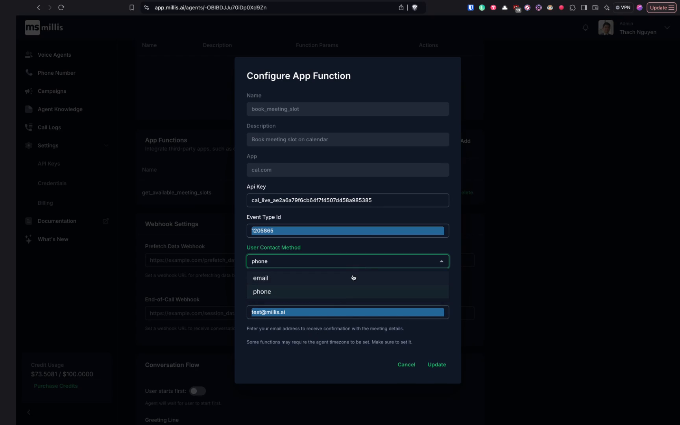Click inside the Api Key input field
The height and width of the screenshot is (425, 680).
tap(347, 200)
